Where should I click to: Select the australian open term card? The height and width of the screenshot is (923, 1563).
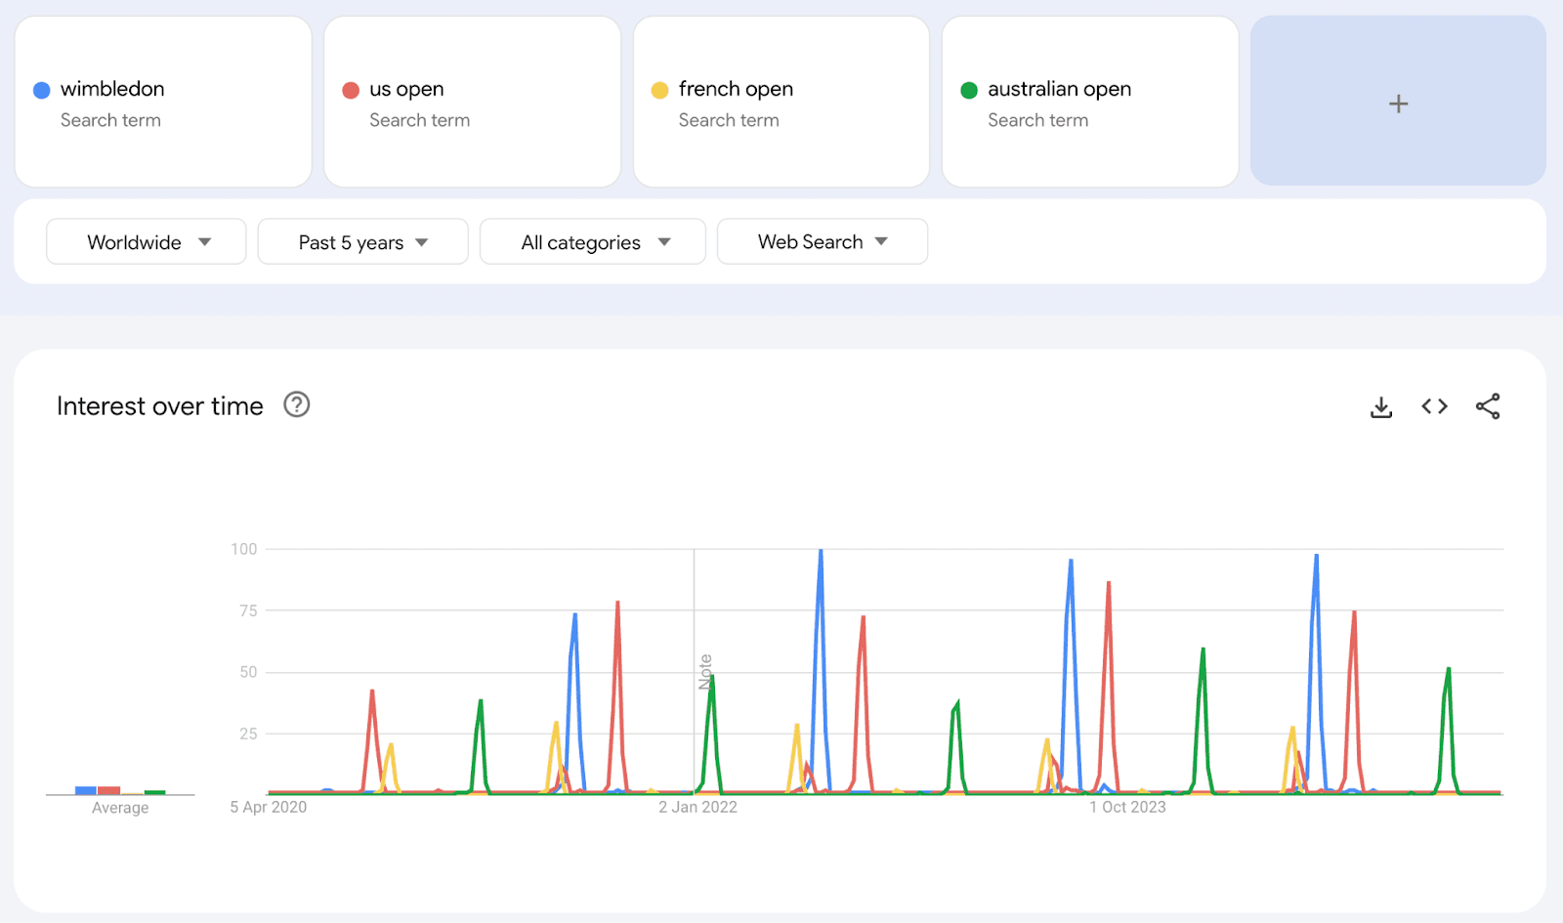pos(1089,103)
